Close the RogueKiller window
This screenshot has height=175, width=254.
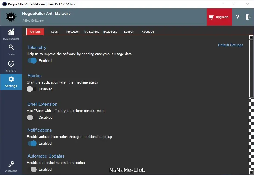247,4
